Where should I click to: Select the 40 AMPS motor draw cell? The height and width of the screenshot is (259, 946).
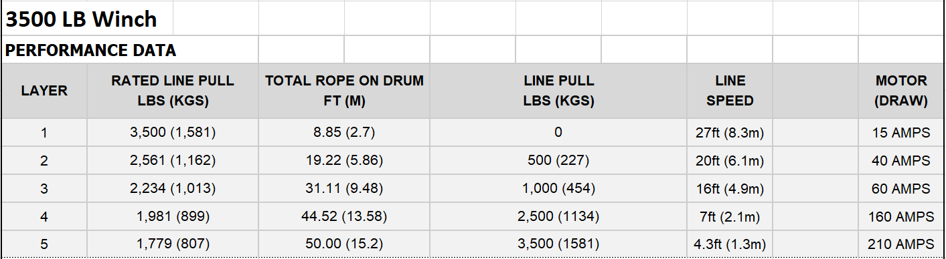901,161
